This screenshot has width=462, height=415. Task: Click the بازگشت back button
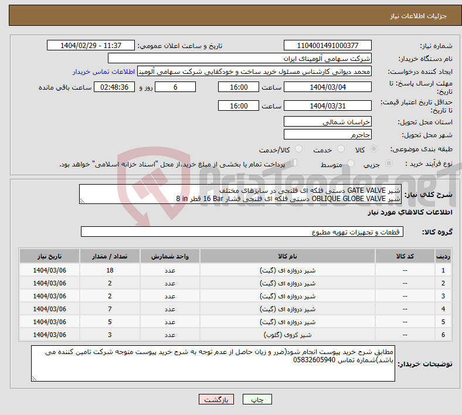216,399
